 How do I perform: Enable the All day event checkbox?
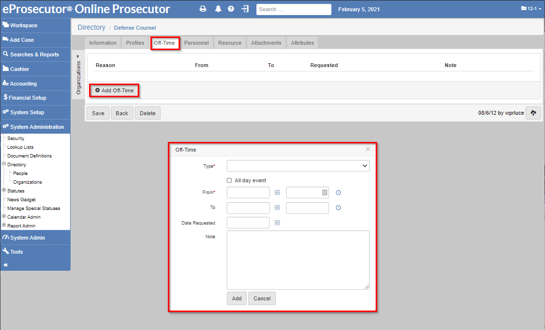tap(229, 180)
